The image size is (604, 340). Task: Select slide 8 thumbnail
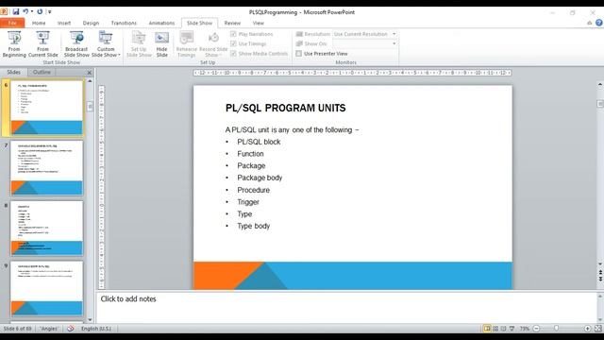click(x=46, y=228)
